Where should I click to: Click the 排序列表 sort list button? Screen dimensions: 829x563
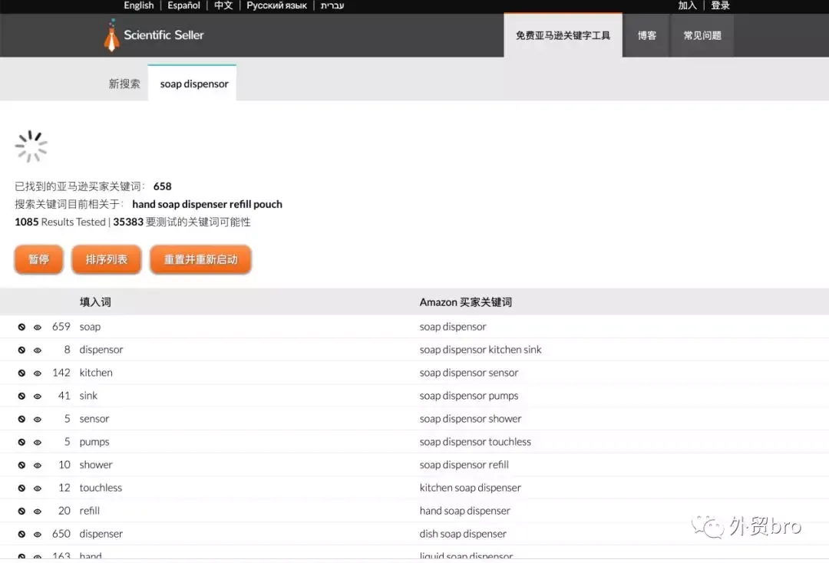(x=107, y=259)
